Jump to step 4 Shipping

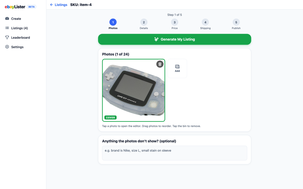[205, 24]
